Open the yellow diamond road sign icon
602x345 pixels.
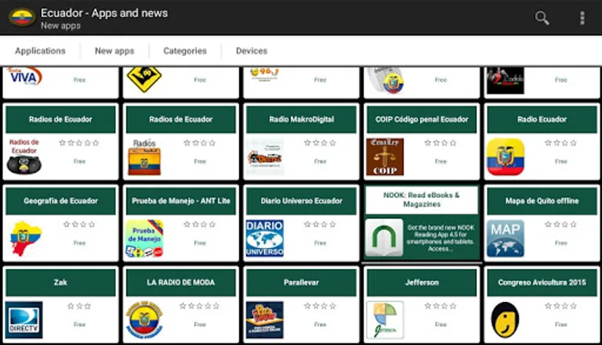144,79
